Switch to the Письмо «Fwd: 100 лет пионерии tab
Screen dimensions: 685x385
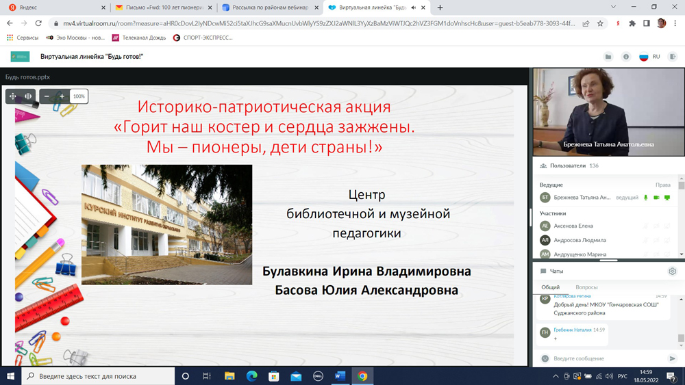click(x=164, y=8)
